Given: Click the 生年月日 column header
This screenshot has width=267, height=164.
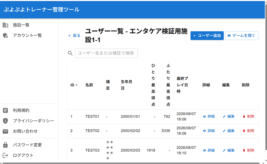Looking at the screenshot, I should 126,85.
